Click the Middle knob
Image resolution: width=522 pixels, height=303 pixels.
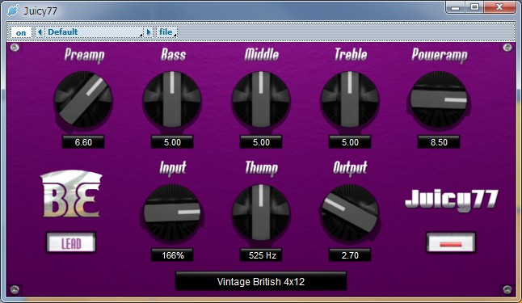(x=261, y=99)
